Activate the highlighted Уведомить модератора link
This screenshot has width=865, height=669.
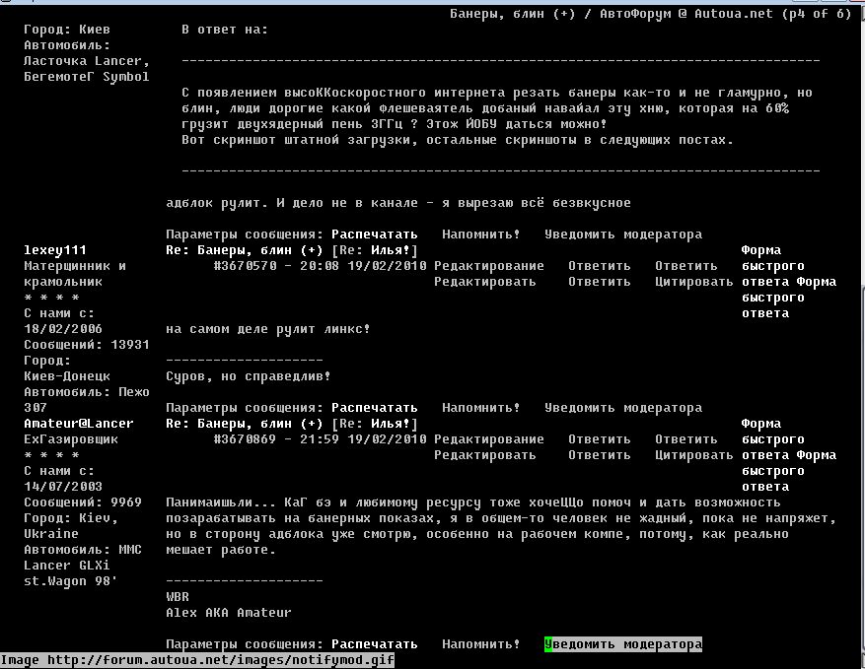coord(622,644)
